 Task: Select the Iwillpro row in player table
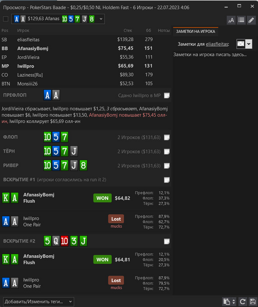click(86, 66)
